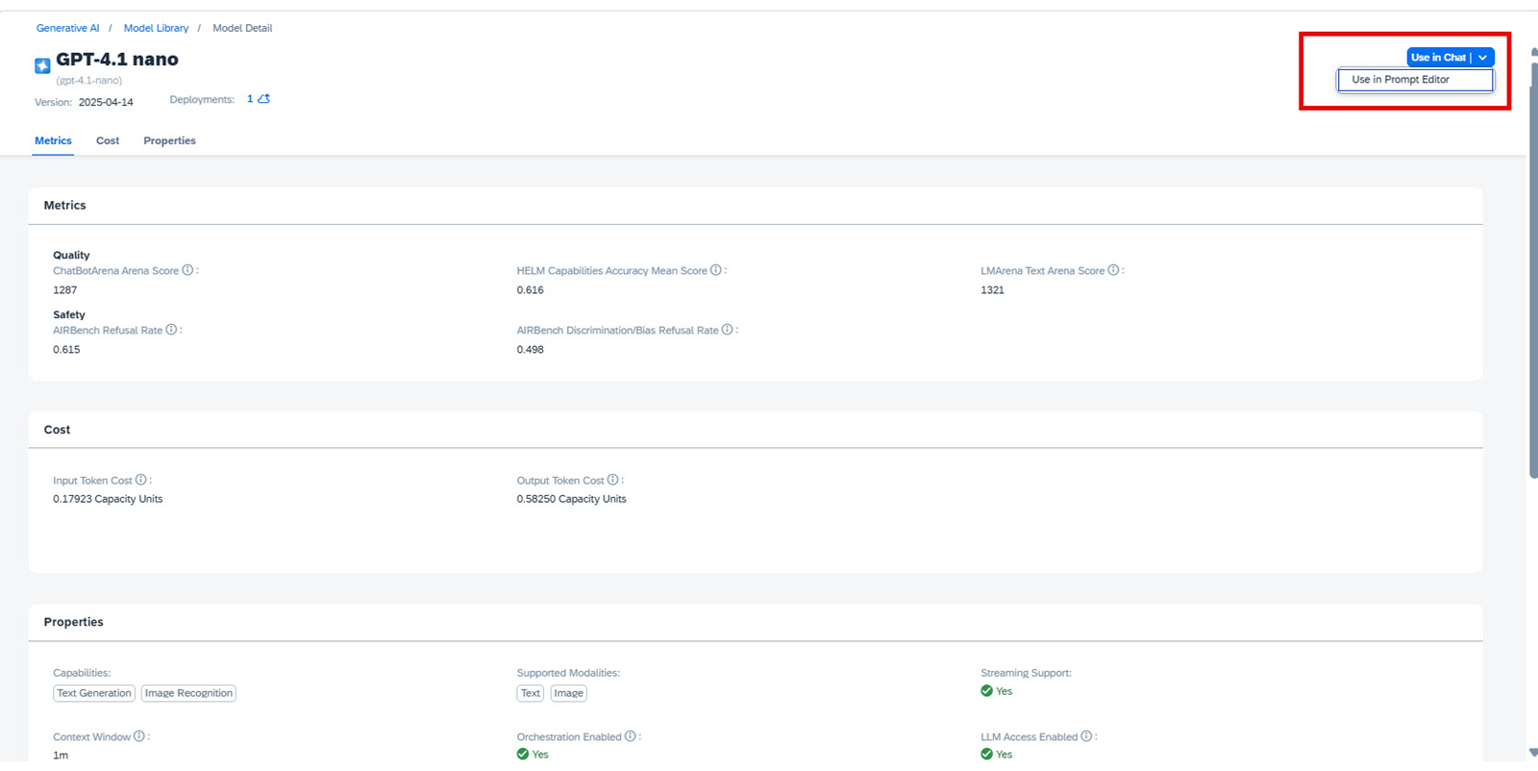1538x771 pixels.
Task: Switch to the Metrics tab
Action: tap(53, 140)
